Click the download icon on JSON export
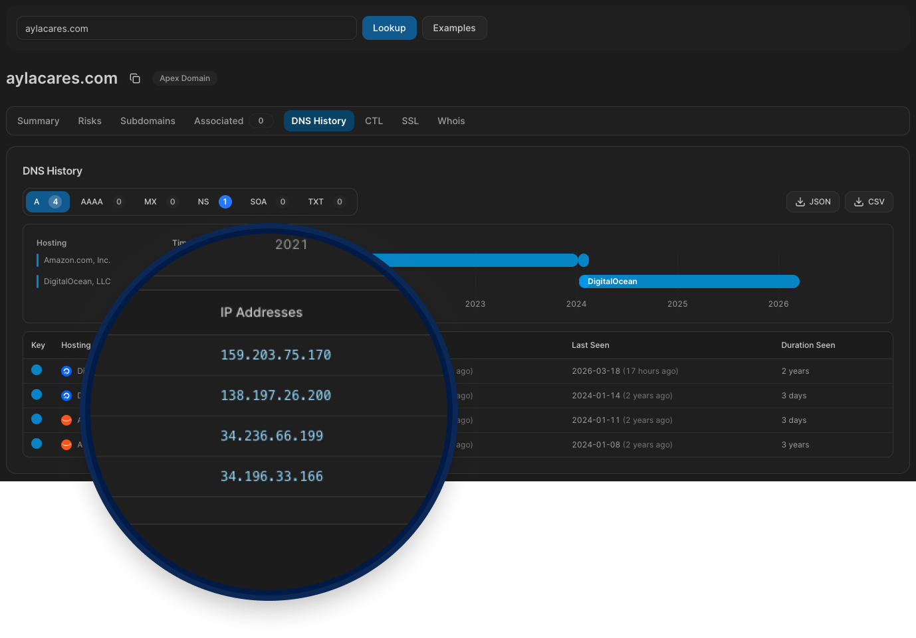The width and height of the screenshot is (916, 638). coord(800,202)
